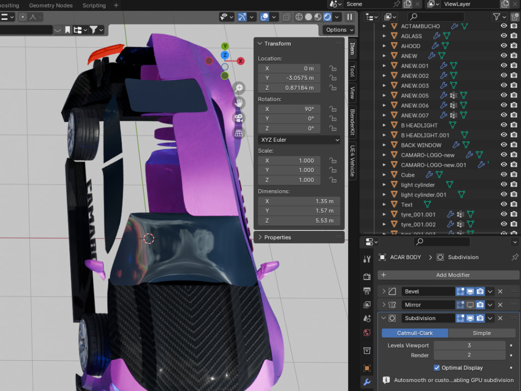521x391 pixels.
Task: Collapse the Transform panel
Action: [260, 44]
